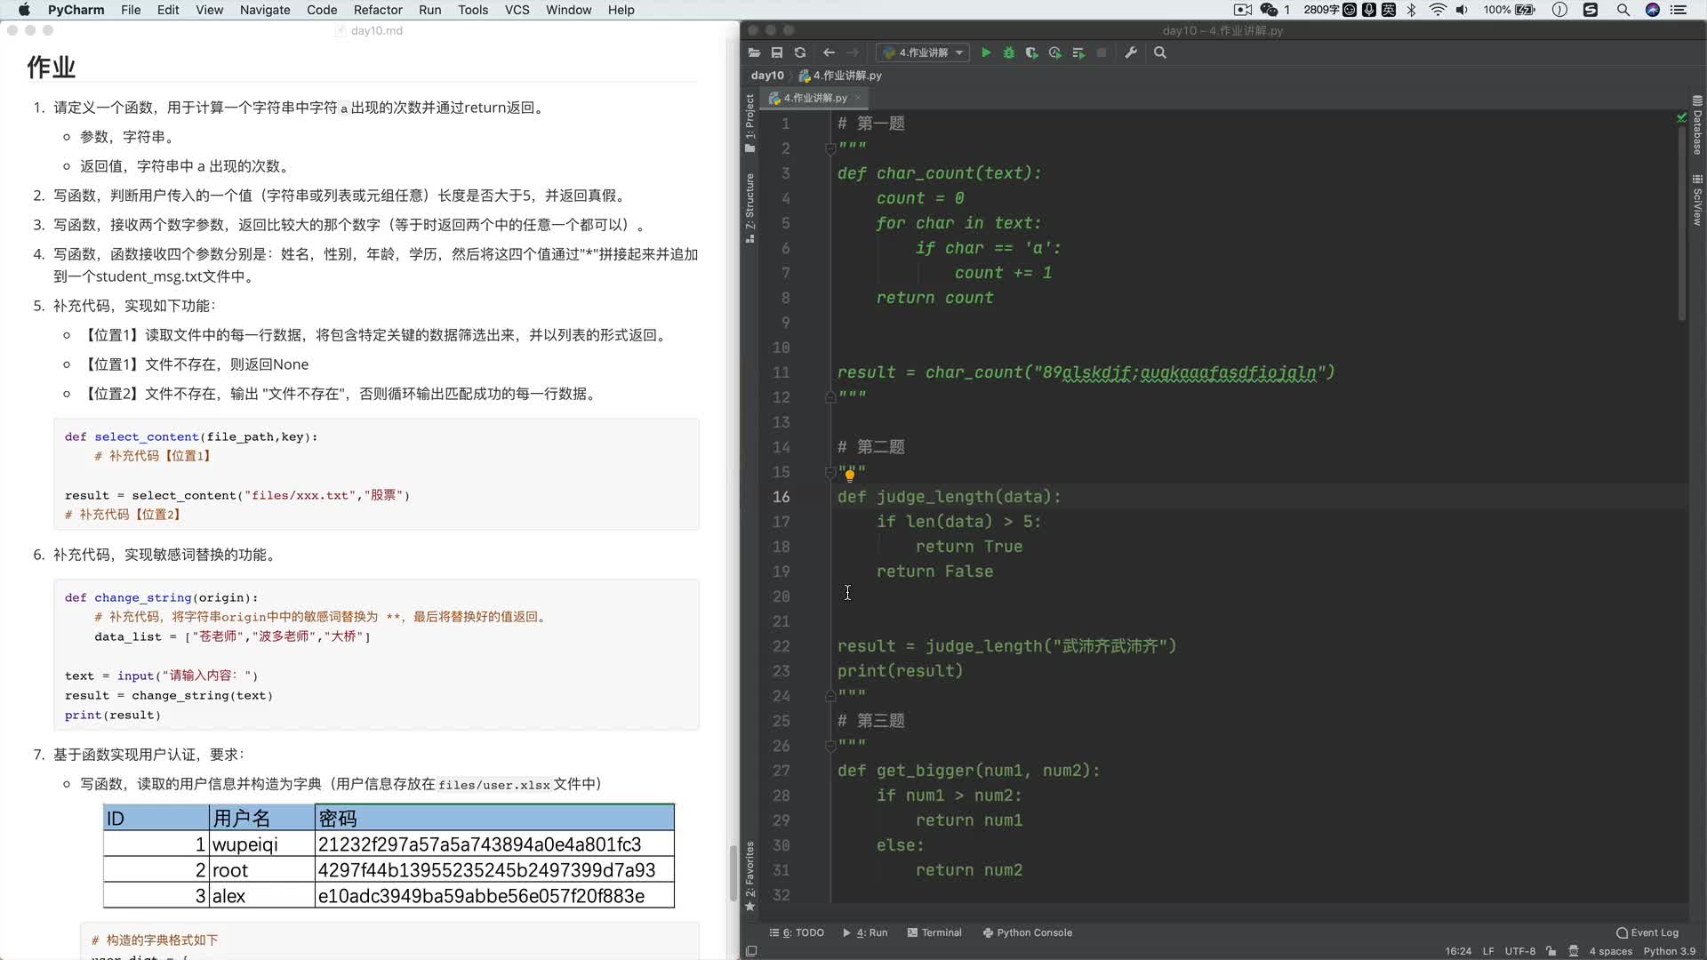Open the run configuration dropdown 4.作业讲解
The image size is (1707, 960).
coord(923,52)
